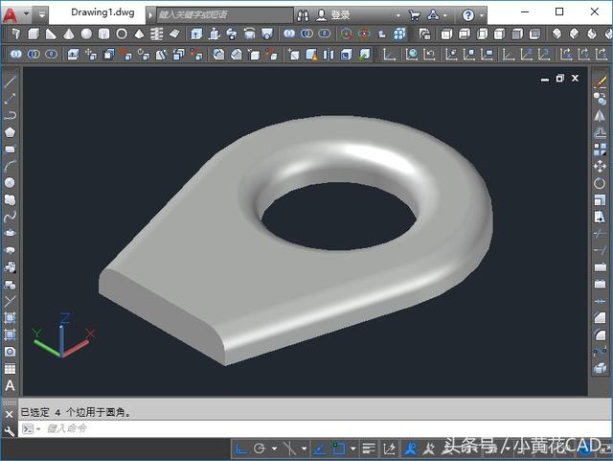Close the command line panel

click(x=10, y=413)
